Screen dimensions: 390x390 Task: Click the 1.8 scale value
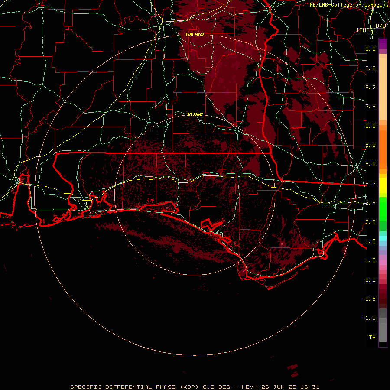click(370, 241)
